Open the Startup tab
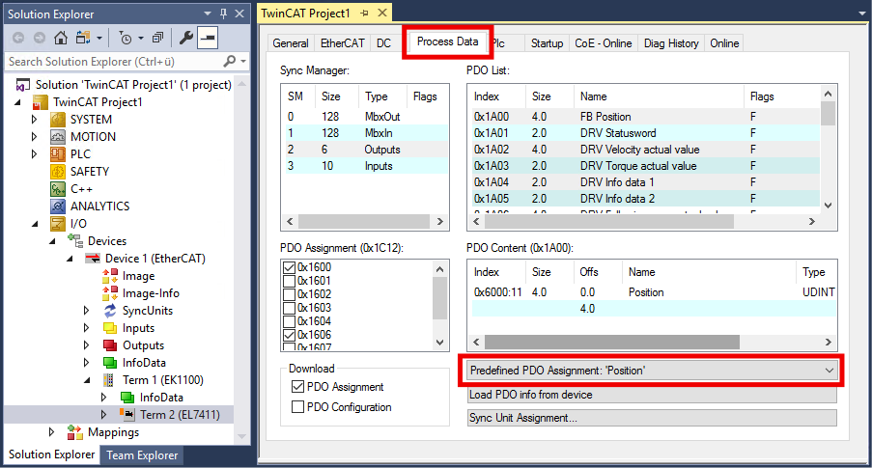The width and height of the screenshot is (872, 468). coord(547,43)
